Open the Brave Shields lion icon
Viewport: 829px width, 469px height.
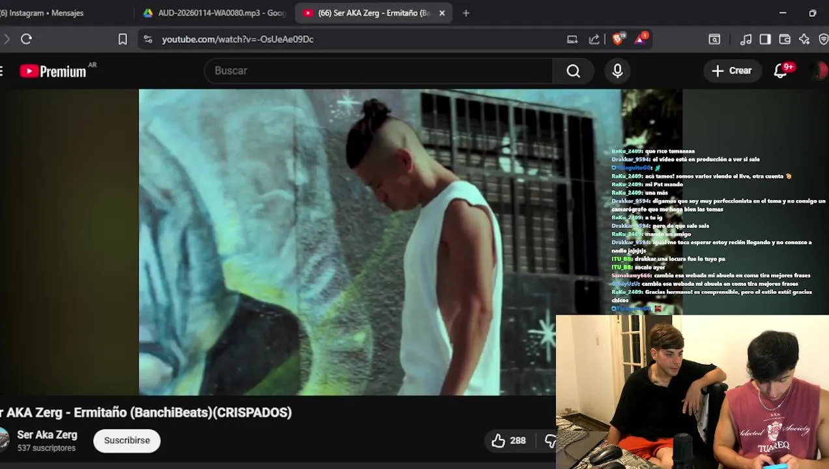[618, 38]
